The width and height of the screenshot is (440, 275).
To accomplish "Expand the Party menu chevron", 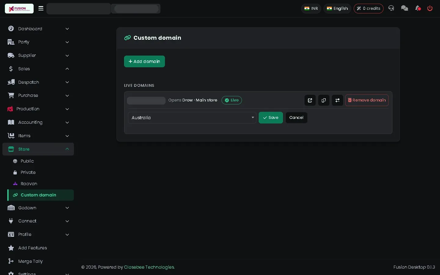I will pyautogui.click(x=67, y=42).
